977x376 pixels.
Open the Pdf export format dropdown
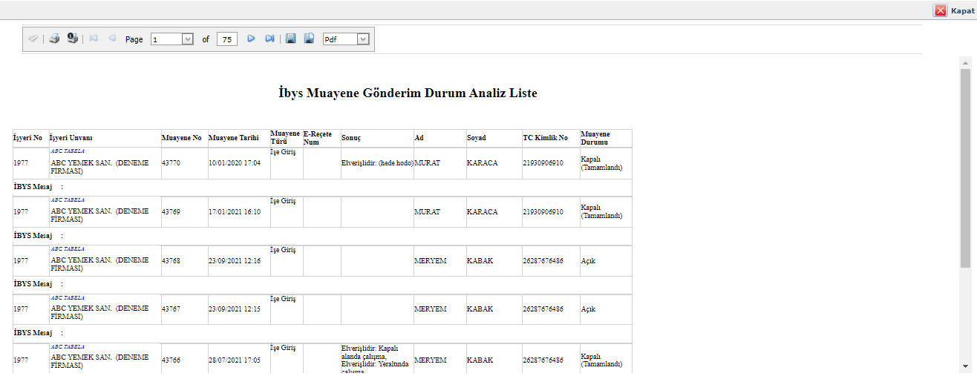363,39
